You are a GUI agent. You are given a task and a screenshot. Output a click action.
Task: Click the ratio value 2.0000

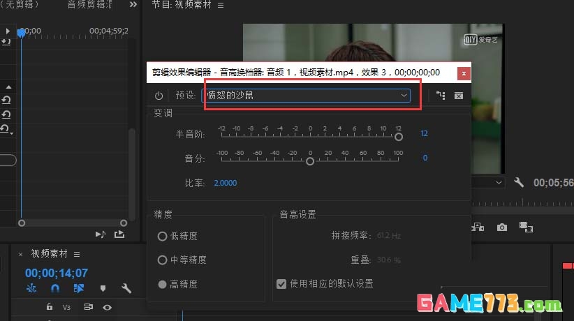point(225,183)
